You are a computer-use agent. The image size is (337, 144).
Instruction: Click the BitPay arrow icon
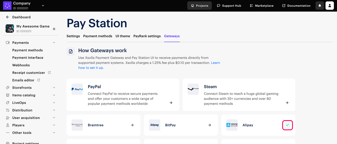tap(210, 125)
